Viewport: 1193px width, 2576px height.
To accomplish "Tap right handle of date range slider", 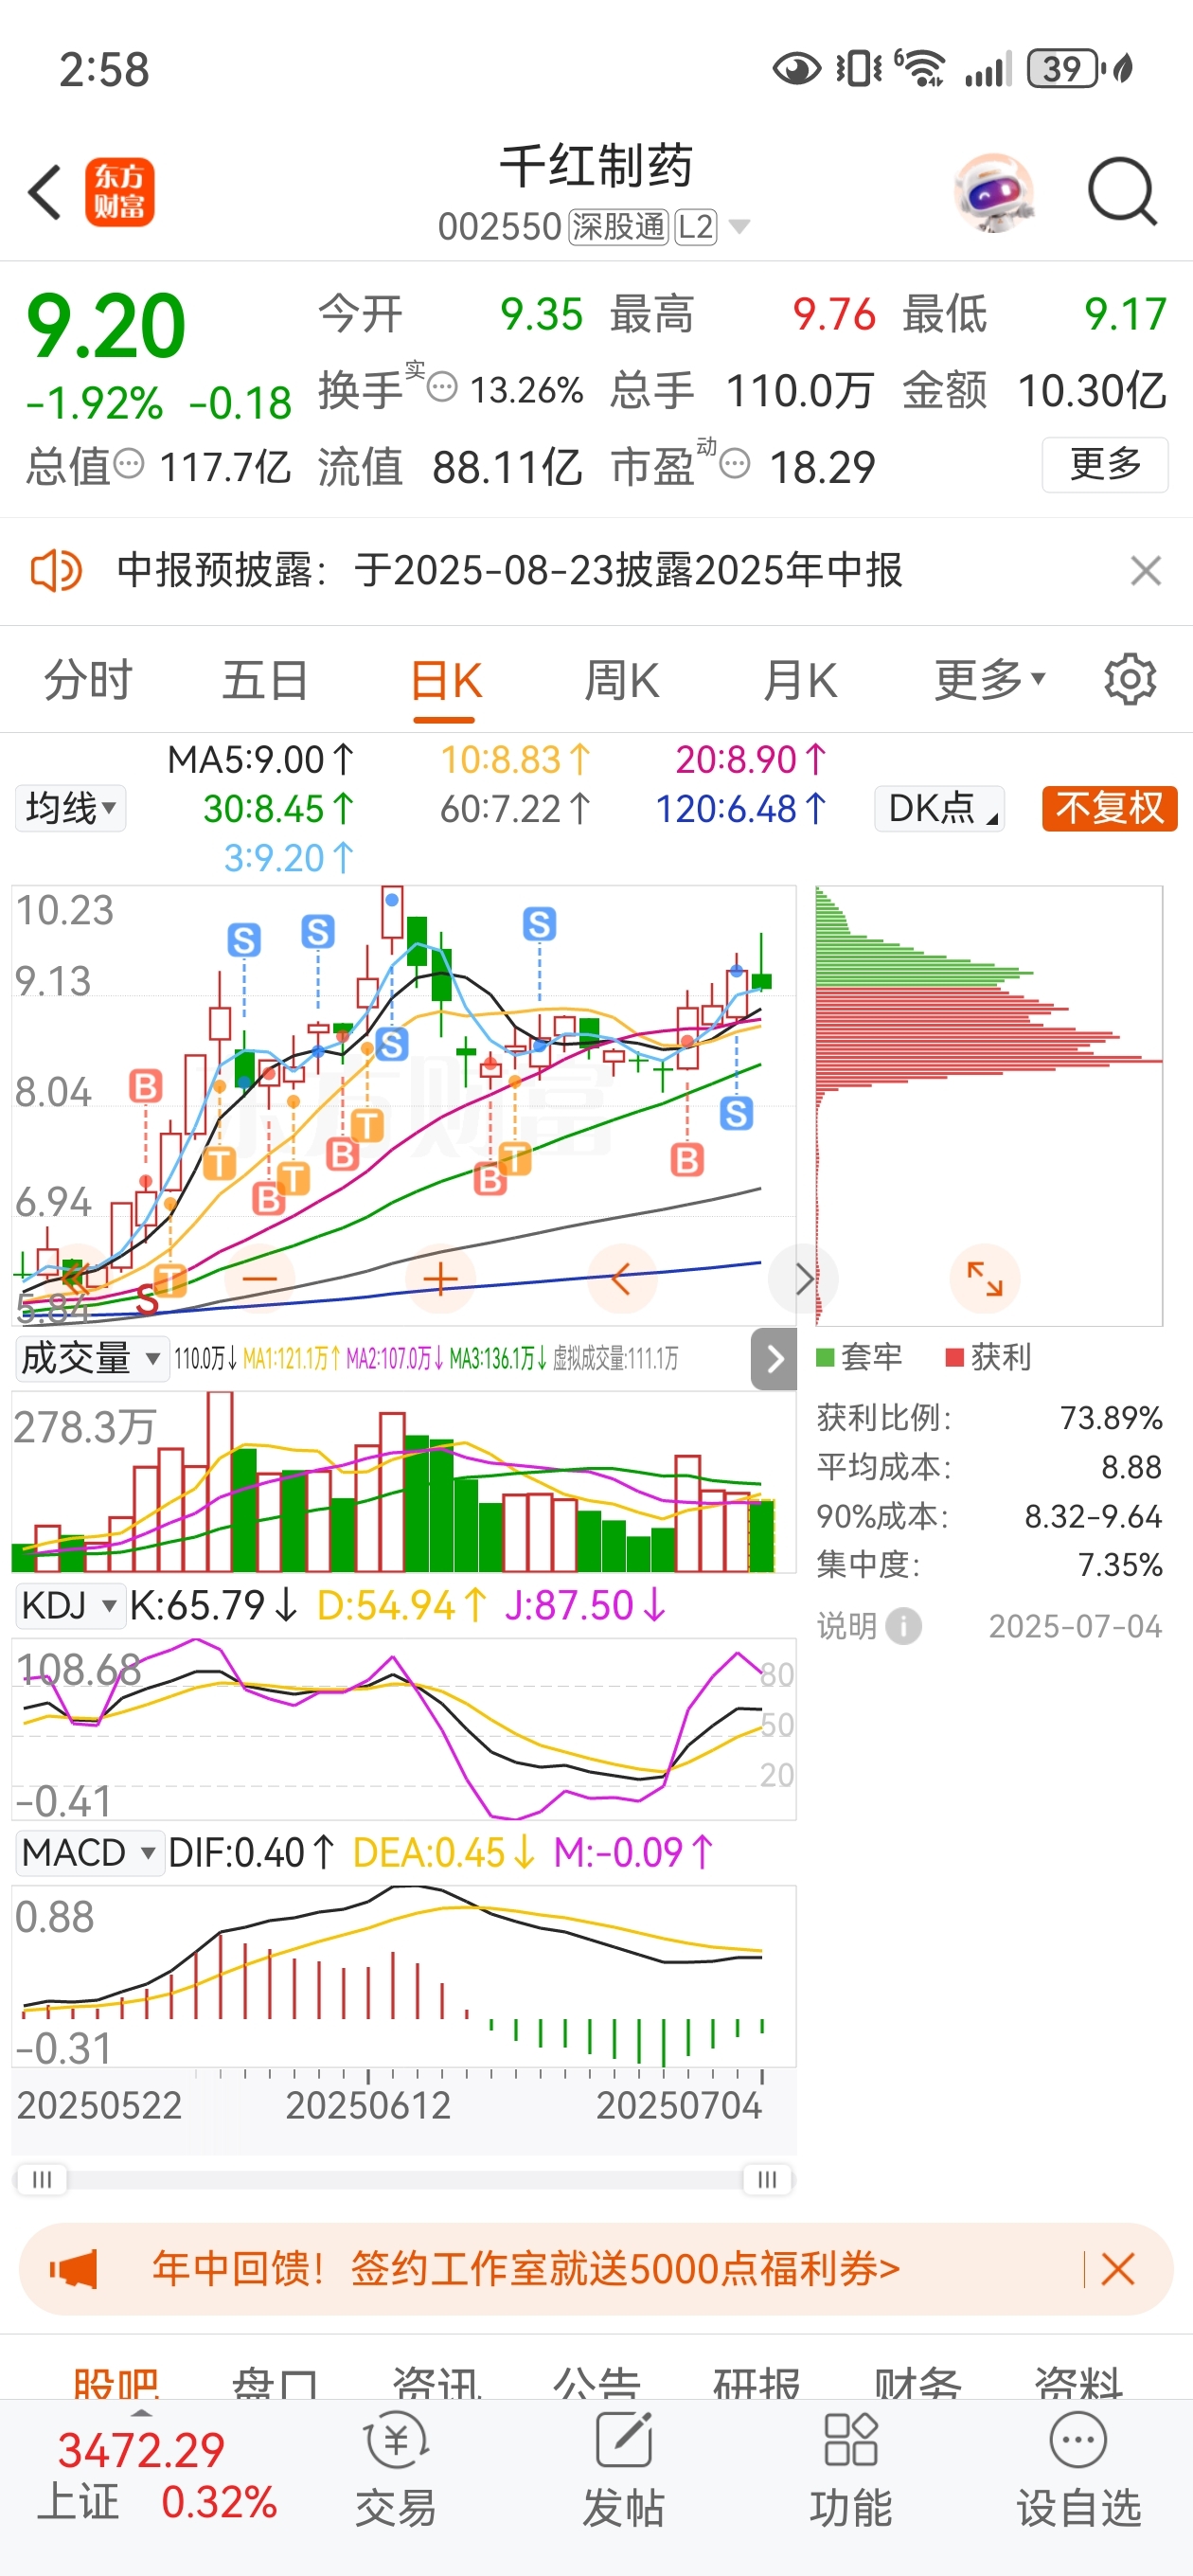I will pyautogui.click(x=767, y=2178).
